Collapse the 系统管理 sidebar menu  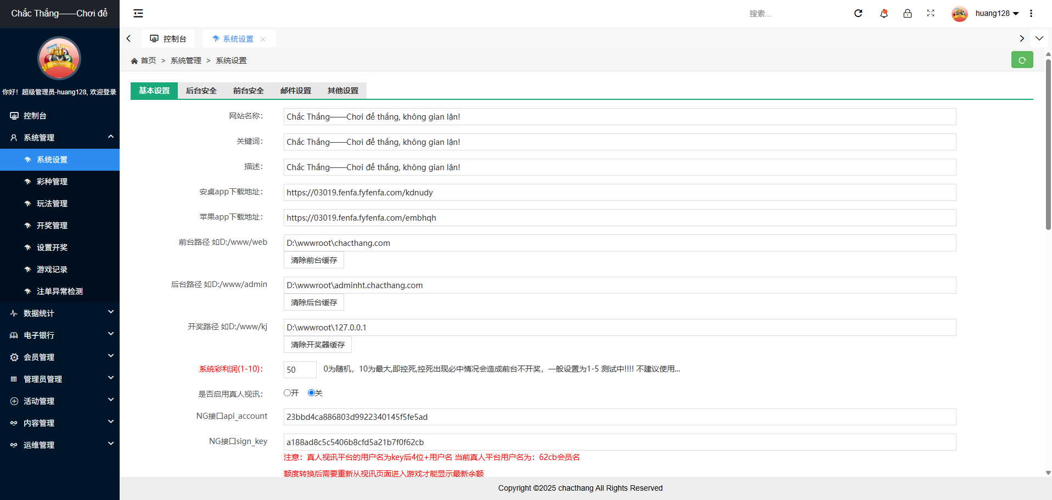60,138
